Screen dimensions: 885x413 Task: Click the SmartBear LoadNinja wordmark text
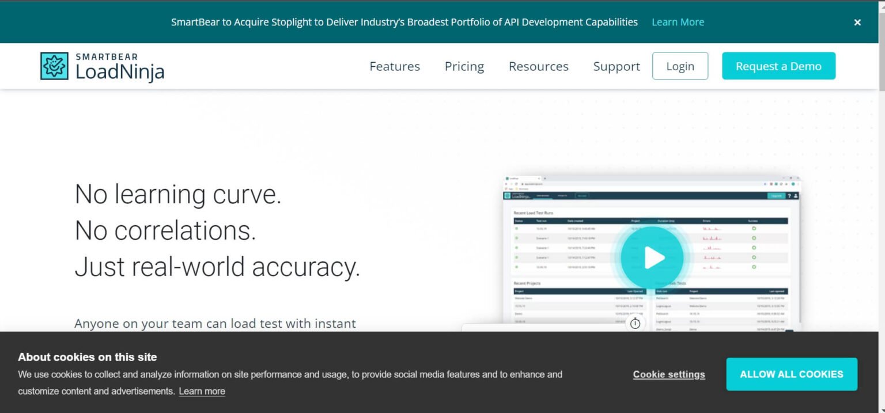pos(120,67)
